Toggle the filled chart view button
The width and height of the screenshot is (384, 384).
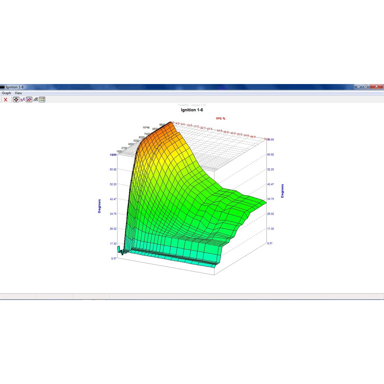coord(29,99)
